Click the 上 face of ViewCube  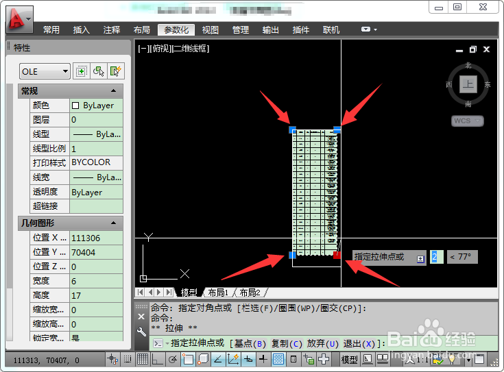click(x=468, y=84)
